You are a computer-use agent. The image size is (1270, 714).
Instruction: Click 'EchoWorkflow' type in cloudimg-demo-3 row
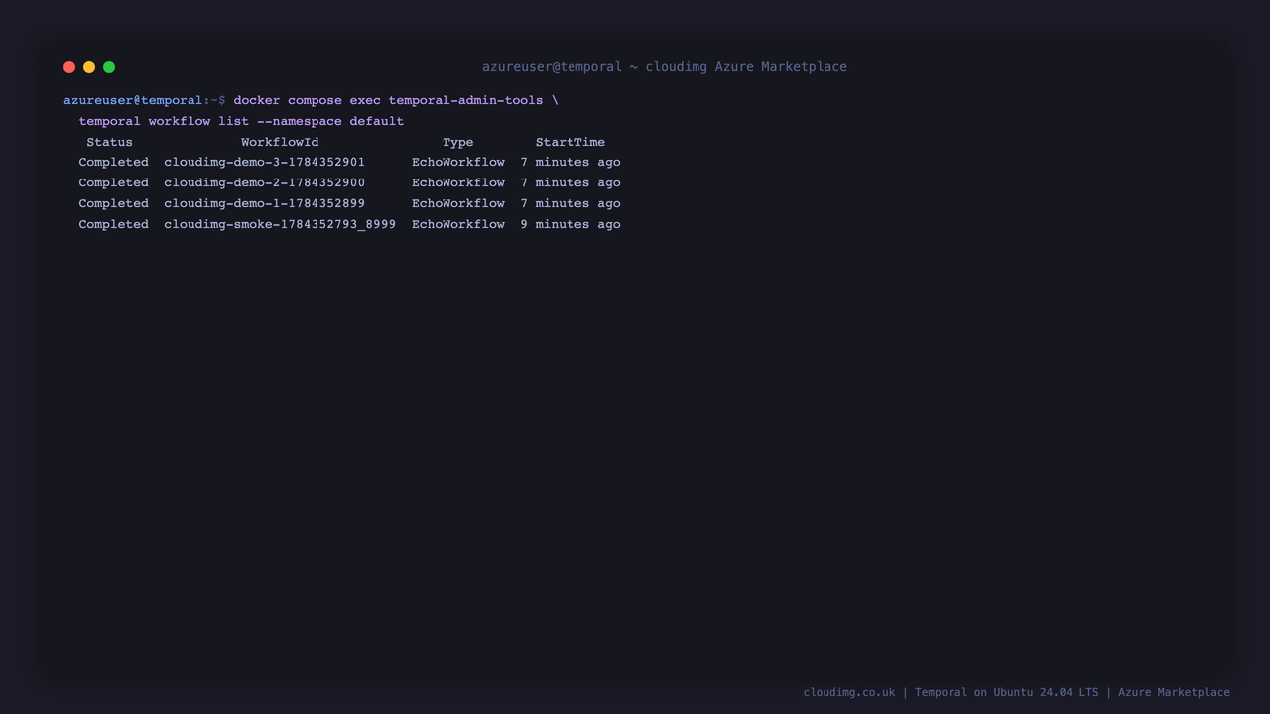[458, 162]
